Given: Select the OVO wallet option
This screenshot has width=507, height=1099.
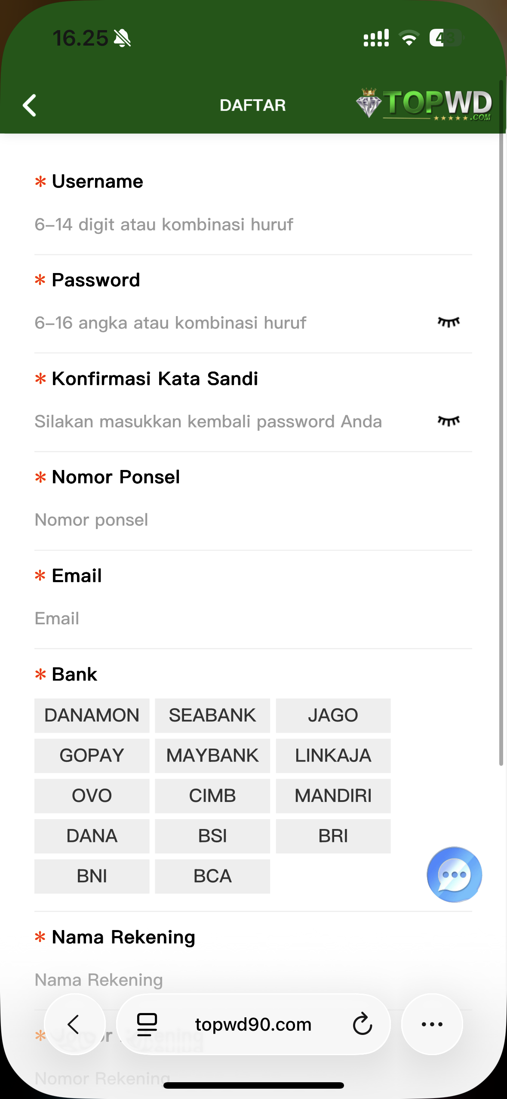Looking at the screenshot, I should 92,796.
